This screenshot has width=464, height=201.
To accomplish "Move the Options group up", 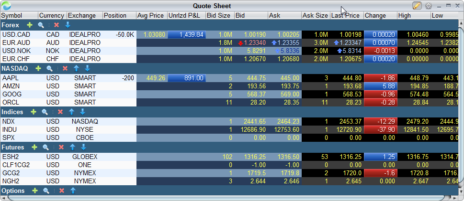I will (73, 190).
